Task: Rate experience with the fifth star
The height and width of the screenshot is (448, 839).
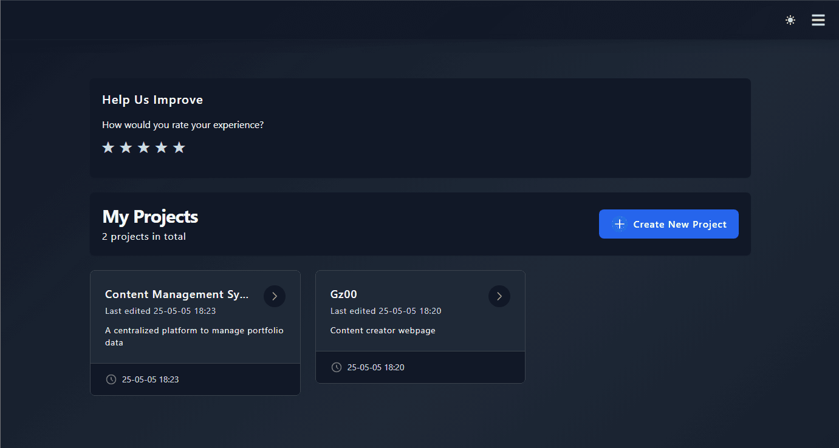Action: [x=179, y=148]
